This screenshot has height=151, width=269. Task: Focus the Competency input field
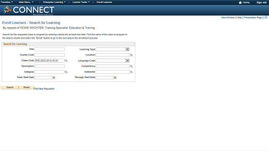113,66
